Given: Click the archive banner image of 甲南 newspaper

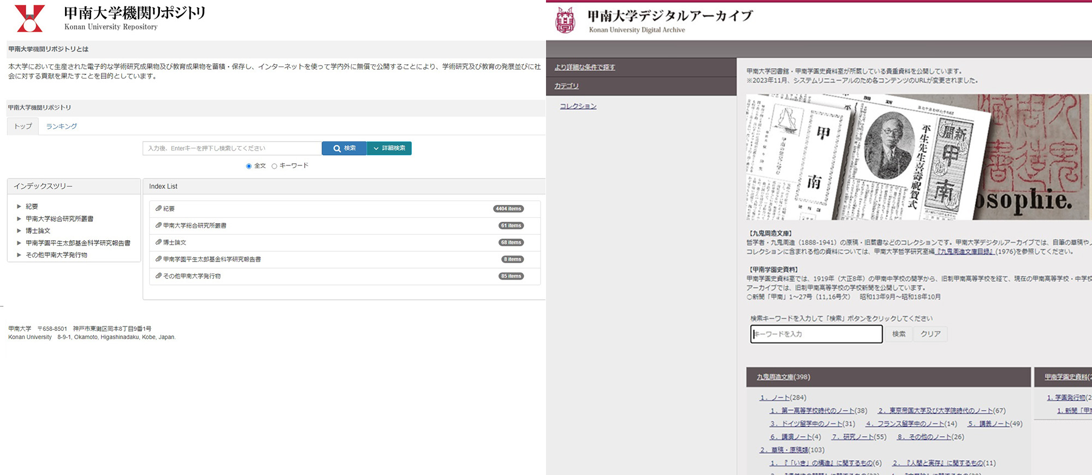Looking at the screenshot, I should 918,157.
